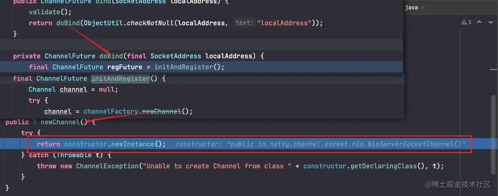The image size is (498, 196).
Task: Click the "localAddress" string literal
Action: pyautogui.click(x=284, y=23)
